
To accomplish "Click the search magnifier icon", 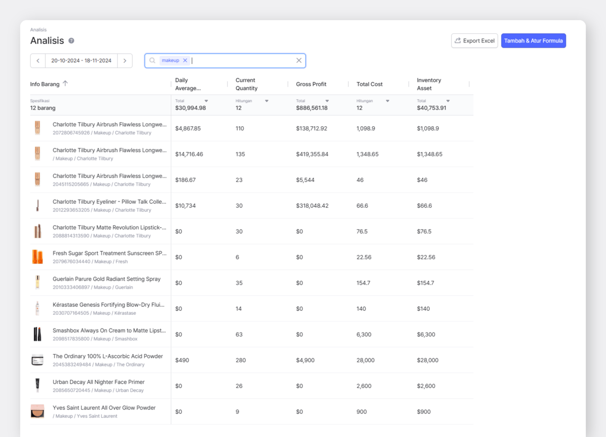I will click(x=153, y=61).
